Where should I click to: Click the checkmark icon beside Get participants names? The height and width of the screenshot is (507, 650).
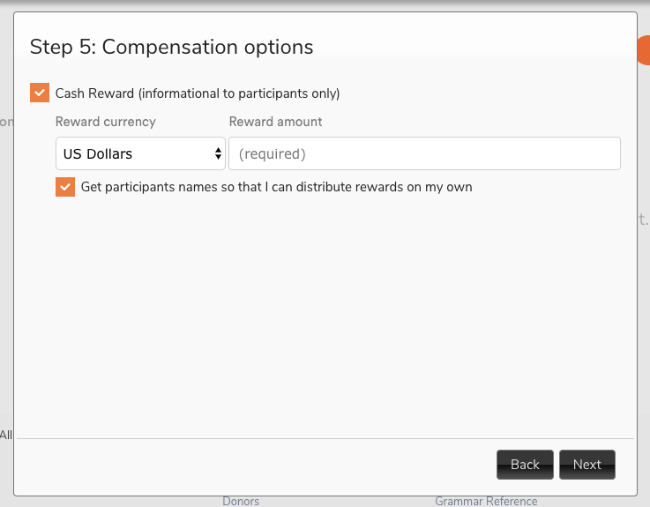click(65, 187)
